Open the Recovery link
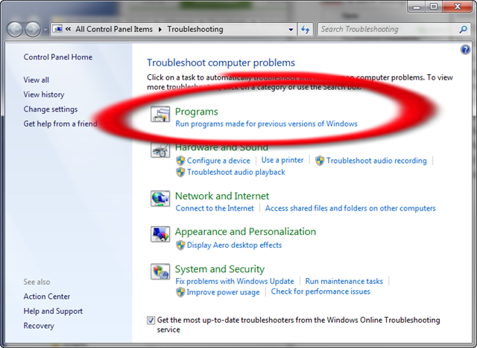The image size is (477, 348). click(39, 326)
